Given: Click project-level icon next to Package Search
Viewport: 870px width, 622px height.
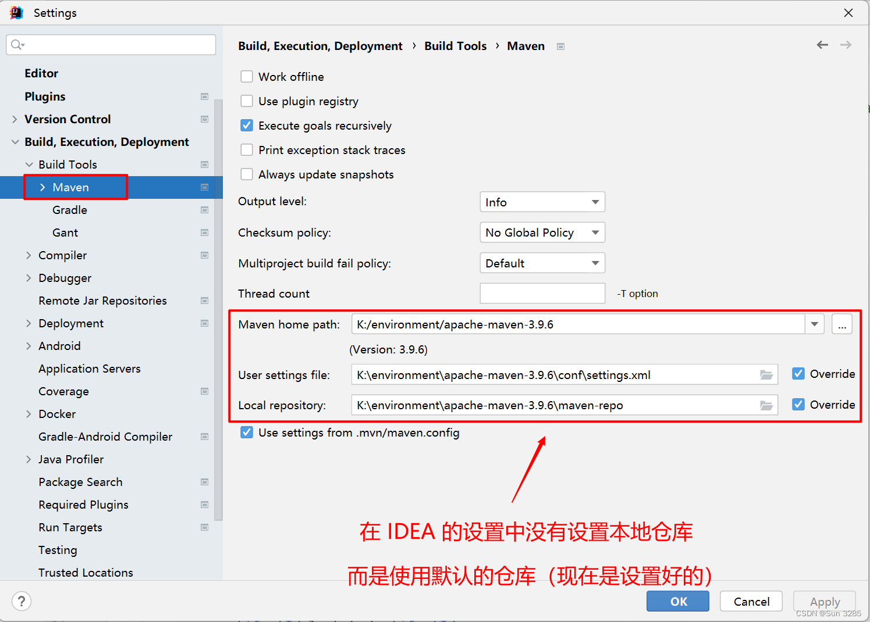Looking at the screenshot, I should 205,482.
